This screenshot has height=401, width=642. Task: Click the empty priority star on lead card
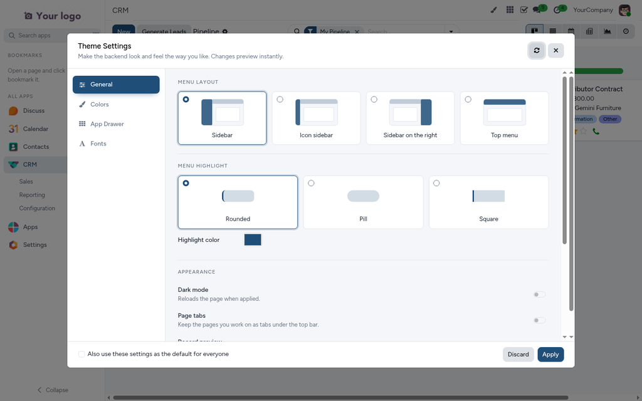(584, 132)
